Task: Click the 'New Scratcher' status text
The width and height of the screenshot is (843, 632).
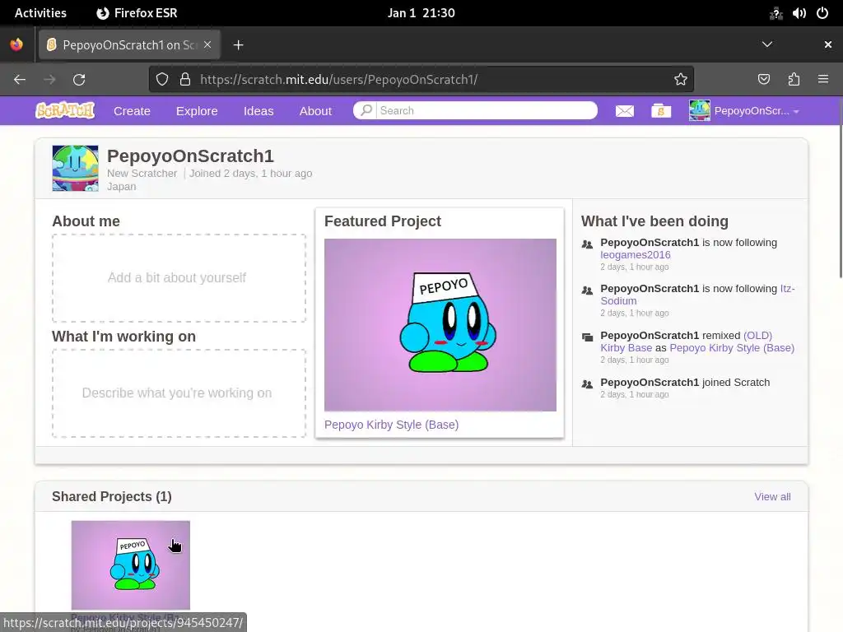Action: point(142,173)
